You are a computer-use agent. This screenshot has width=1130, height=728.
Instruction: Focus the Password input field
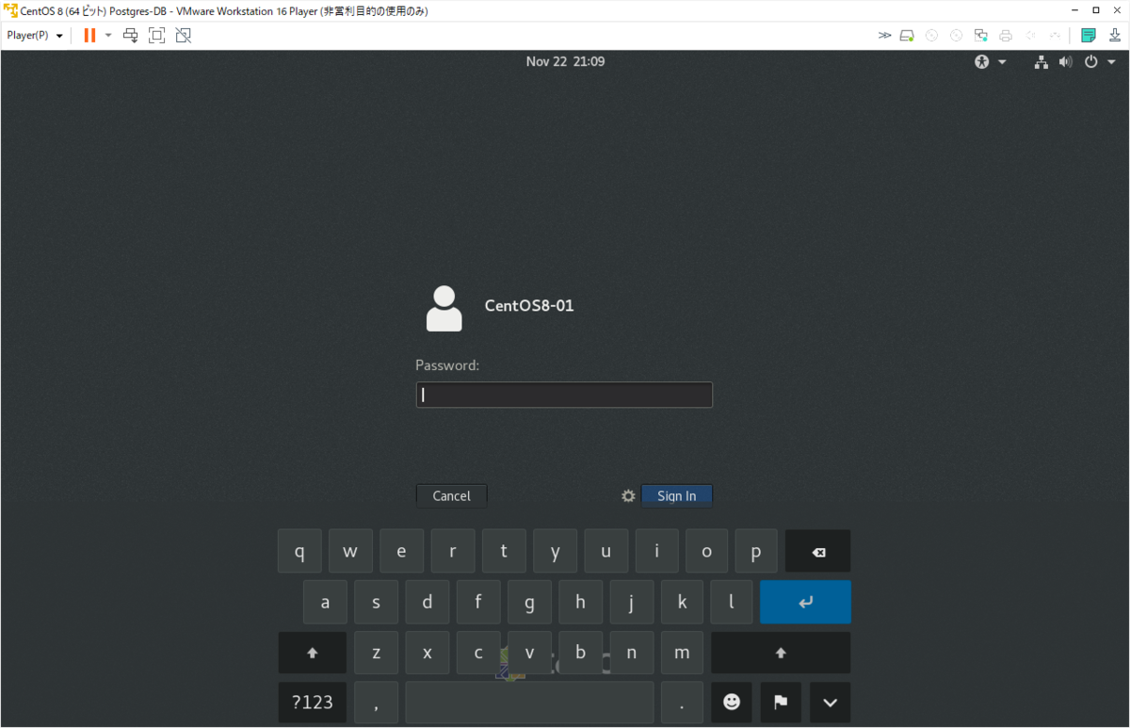(564, 395)
